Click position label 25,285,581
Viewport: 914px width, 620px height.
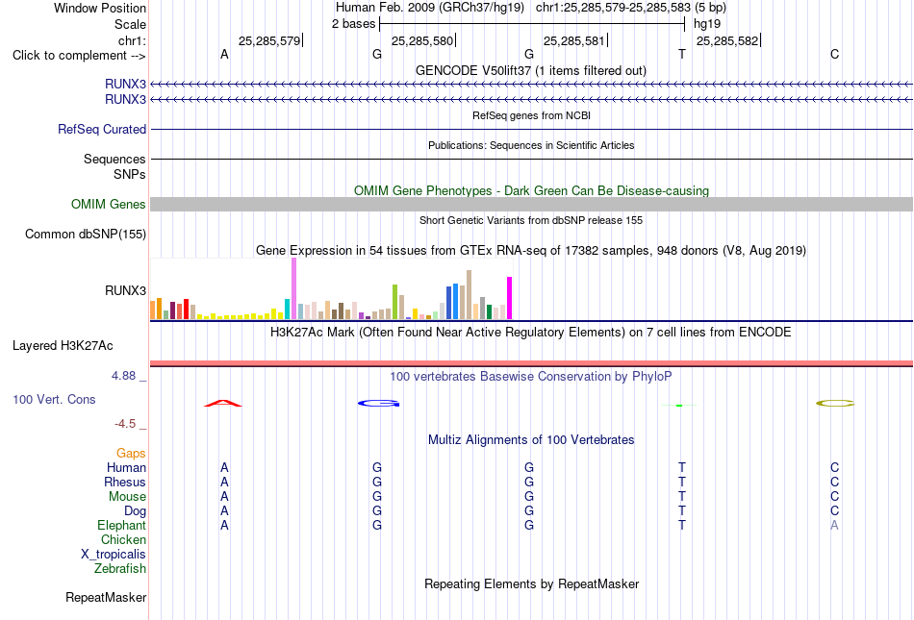coord(574,40)
